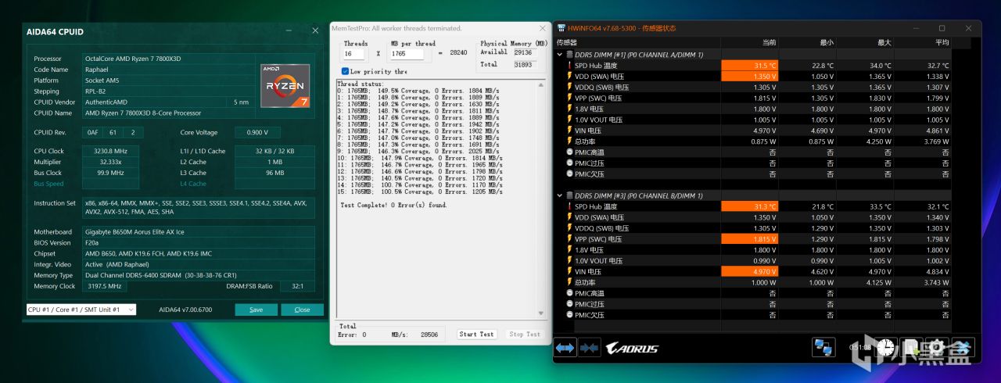Click BIOS Version value F20a
Image resolution: width=1001 pixels, height=383 pixels.
pos(199,243)
